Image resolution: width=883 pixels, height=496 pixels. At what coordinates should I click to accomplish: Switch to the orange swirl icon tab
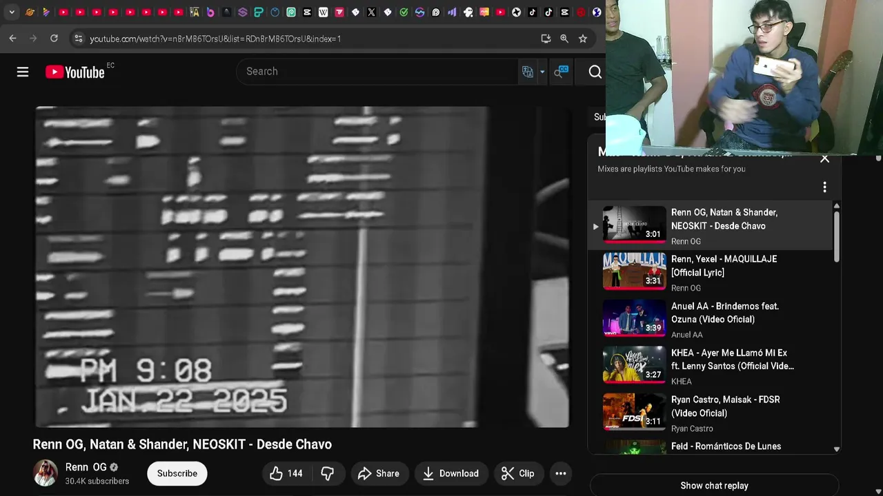[x=30, y=12]
